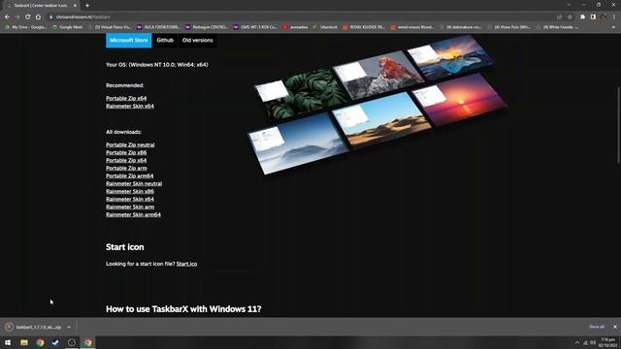Viewport: 621px width, 349px height.
Task: Select the Microsoft Store download tab
Action: [129, 41]
